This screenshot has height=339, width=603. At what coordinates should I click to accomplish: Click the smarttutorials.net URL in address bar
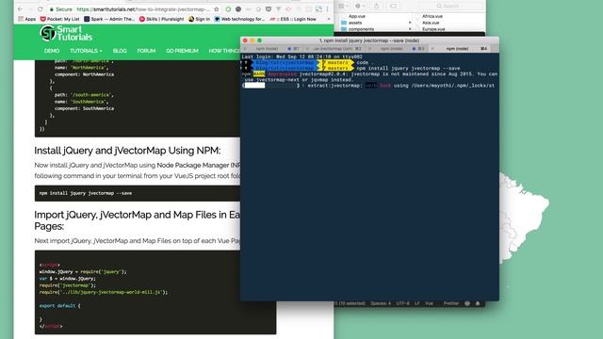(143, 9)
